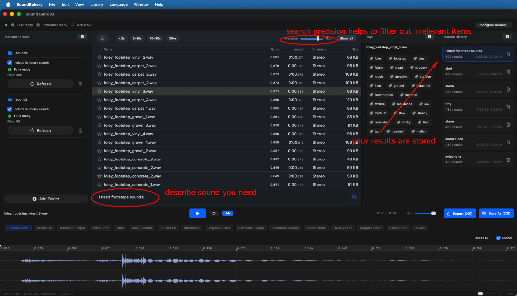
Task: Click the Show all button
Action: 346,38
